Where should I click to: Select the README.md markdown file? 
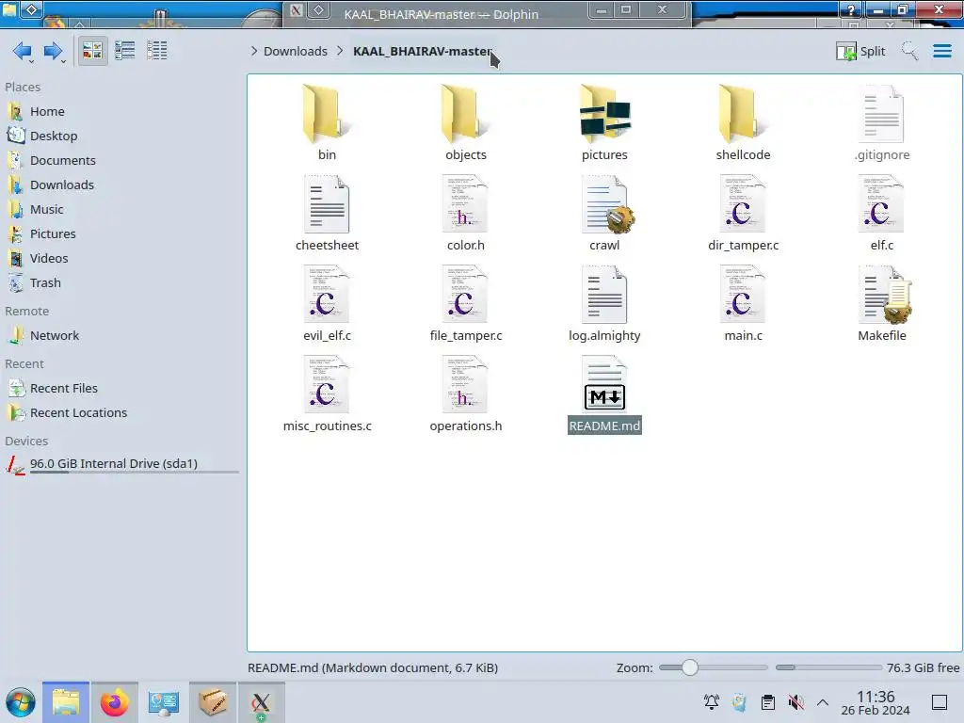pos(604,394)
